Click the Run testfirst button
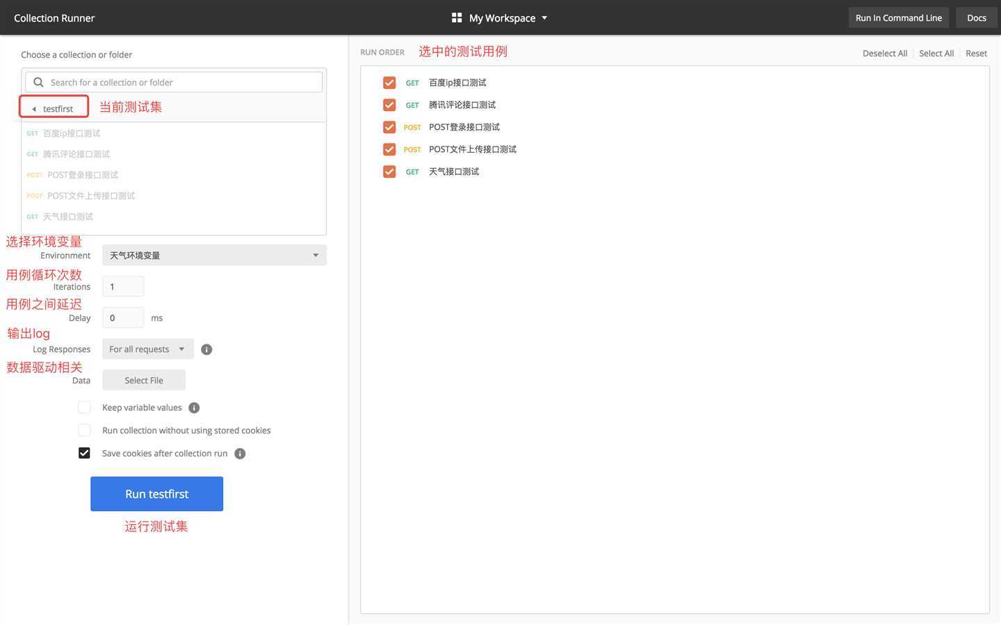The height and width of the screenshot is (625, 1001). pos(156,494)
